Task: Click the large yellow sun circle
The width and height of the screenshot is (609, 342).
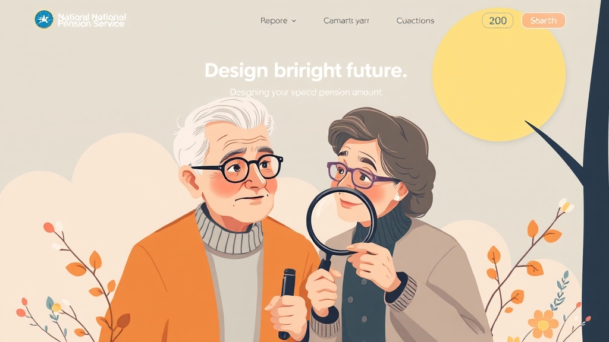Action: (x=499, y=75)
